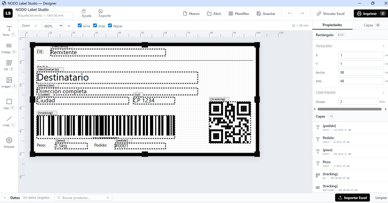Click the X position field
The height and width of the screenshot is (203, 388).
tap(361, 55)
